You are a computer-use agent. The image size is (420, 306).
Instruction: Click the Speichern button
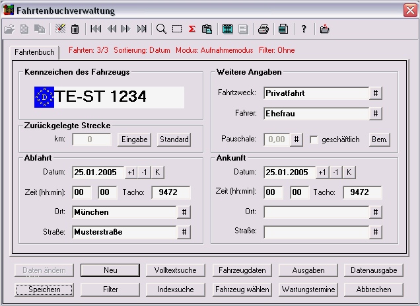pos(45,289)
